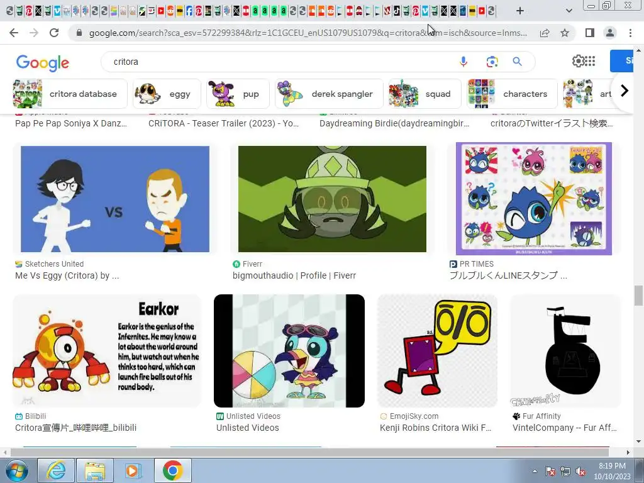Click the forward navigation arrow
This screenshot has height=483, width=644.
[34, 33]
